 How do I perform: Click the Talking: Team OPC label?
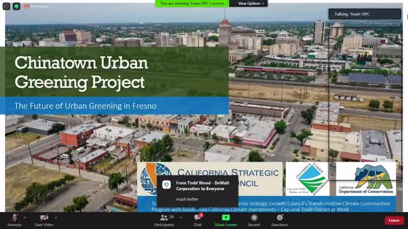365,14
